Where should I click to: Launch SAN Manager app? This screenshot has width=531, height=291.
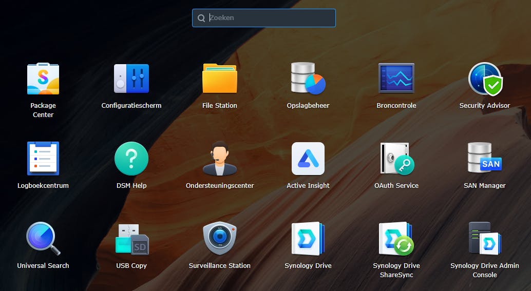coord(485,158)
